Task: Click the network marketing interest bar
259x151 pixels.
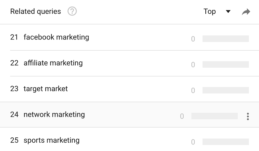Action: [214, 116]
